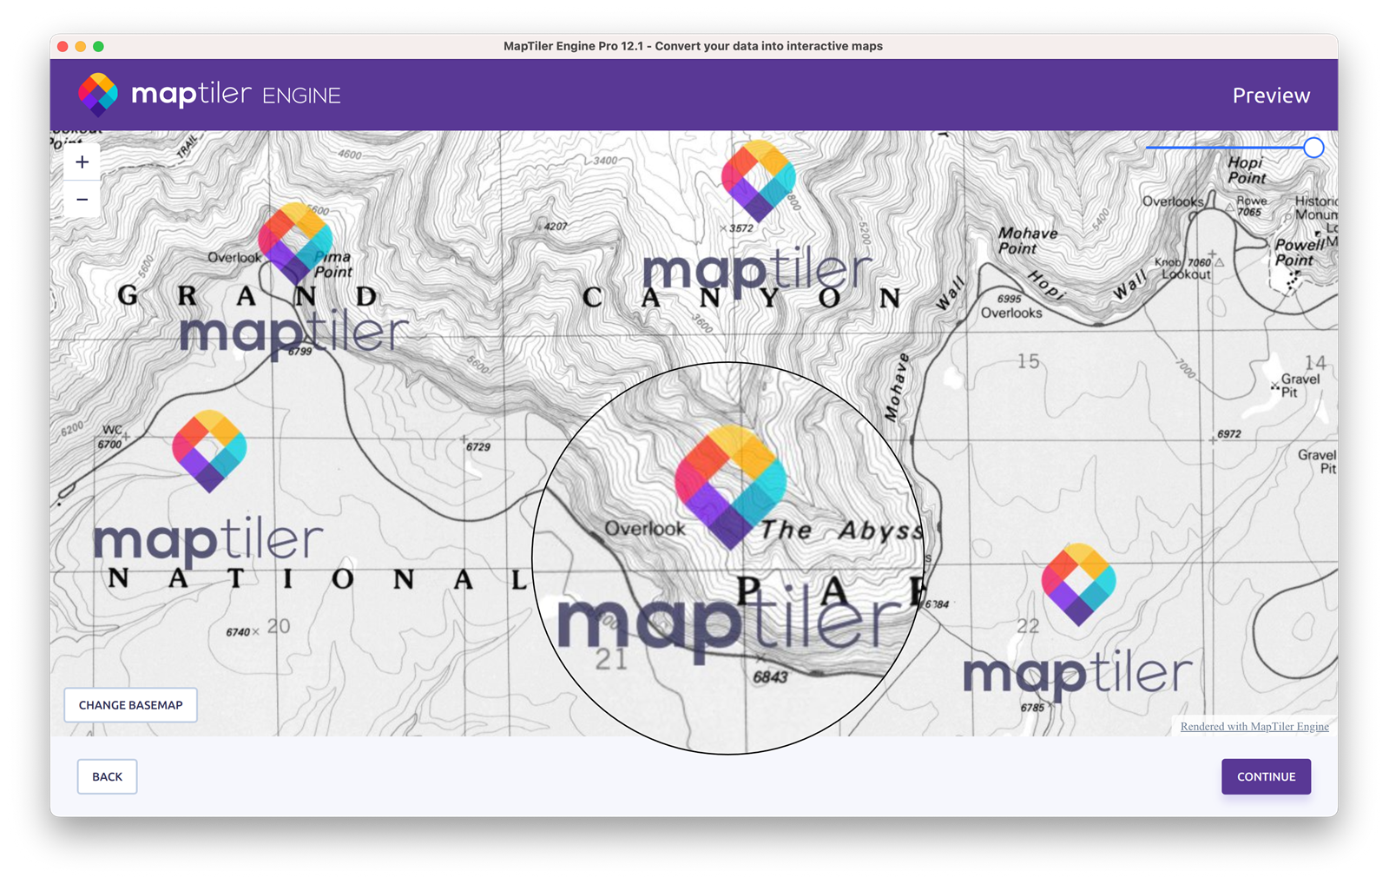The height and width of the screenshot is (884, 1389).
Task: Click the zoom in (+) map control
Action: (82, 162)
